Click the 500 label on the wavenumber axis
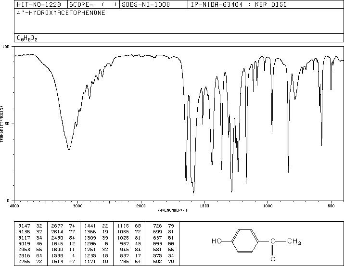 331,206
